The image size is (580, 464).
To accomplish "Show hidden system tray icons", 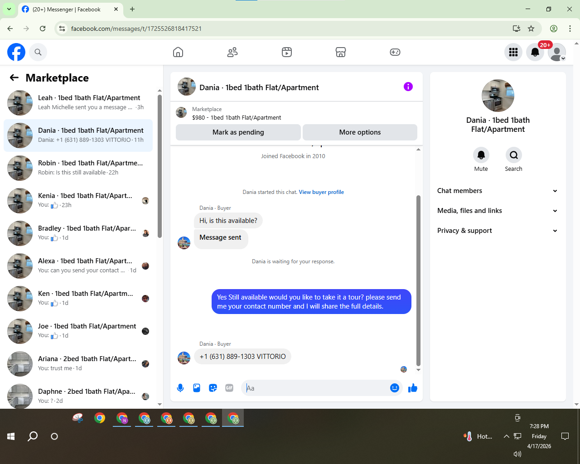I will (x=506, y=436).
